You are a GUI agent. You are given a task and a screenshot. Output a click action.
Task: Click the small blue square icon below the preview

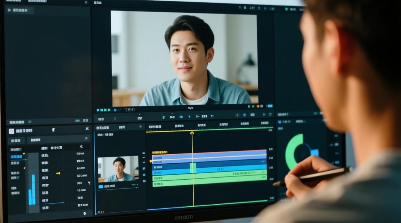coord(115,110)
